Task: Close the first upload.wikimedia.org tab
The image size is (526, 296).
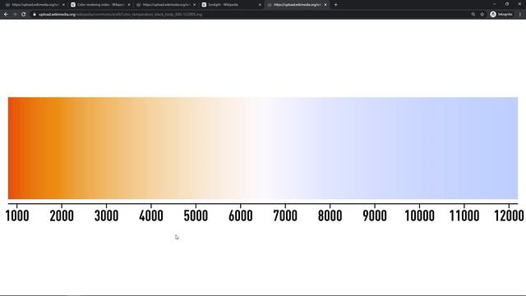Action: point(63,5)
